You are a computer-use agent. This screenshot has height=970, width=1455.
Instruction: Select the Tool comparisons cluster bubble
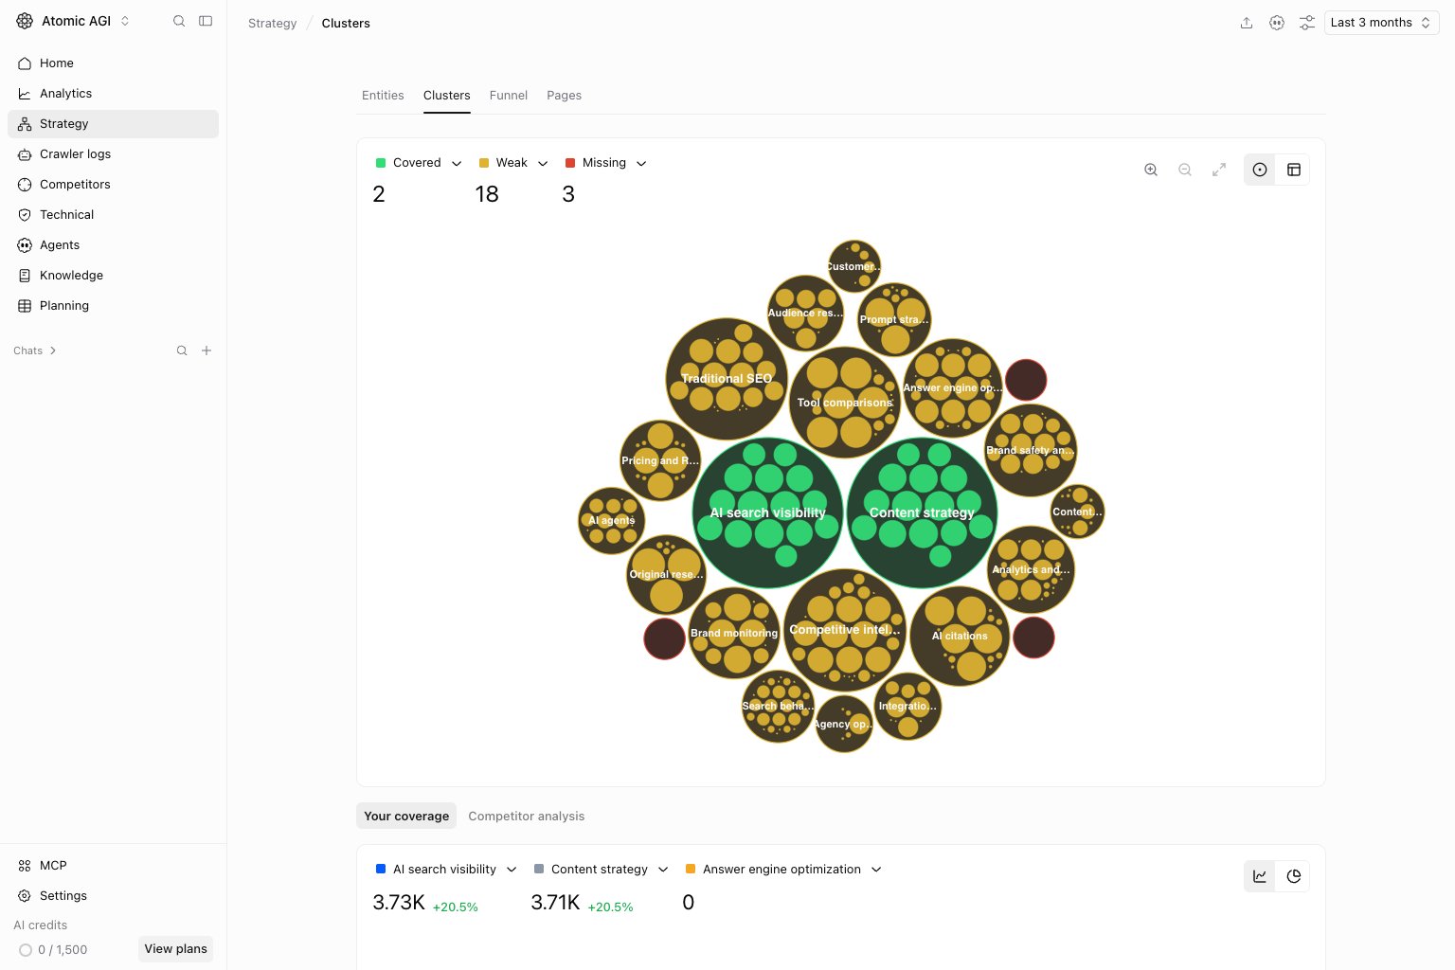coord(844,403)
